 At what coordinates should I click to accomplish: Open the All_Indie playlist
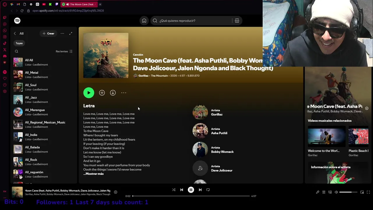pos(44,137)
